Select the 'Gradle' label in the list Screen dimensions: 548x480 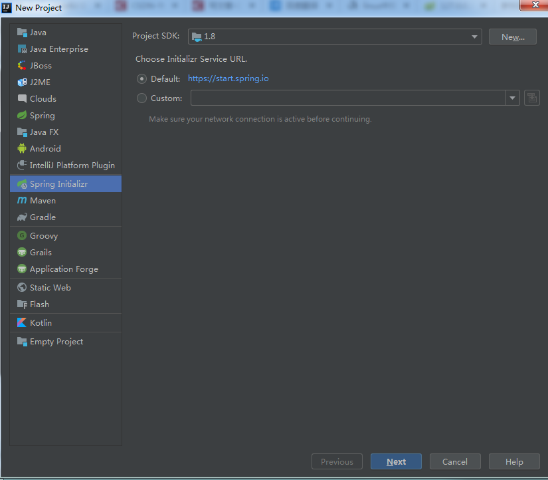click(43, 217)
